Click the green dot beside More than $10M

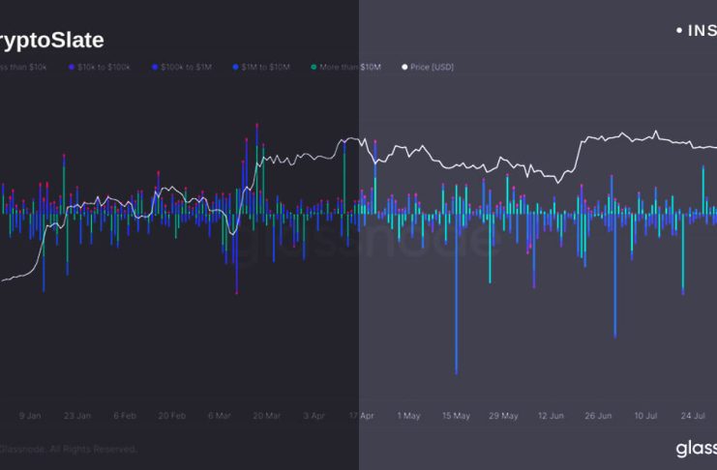point(314,68)
